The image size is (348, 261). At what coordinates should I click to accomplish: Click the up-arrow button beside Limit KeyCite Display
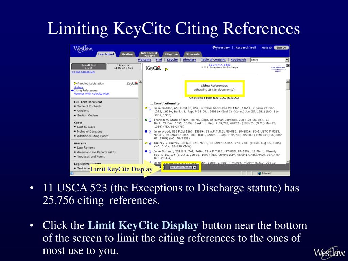195,167
